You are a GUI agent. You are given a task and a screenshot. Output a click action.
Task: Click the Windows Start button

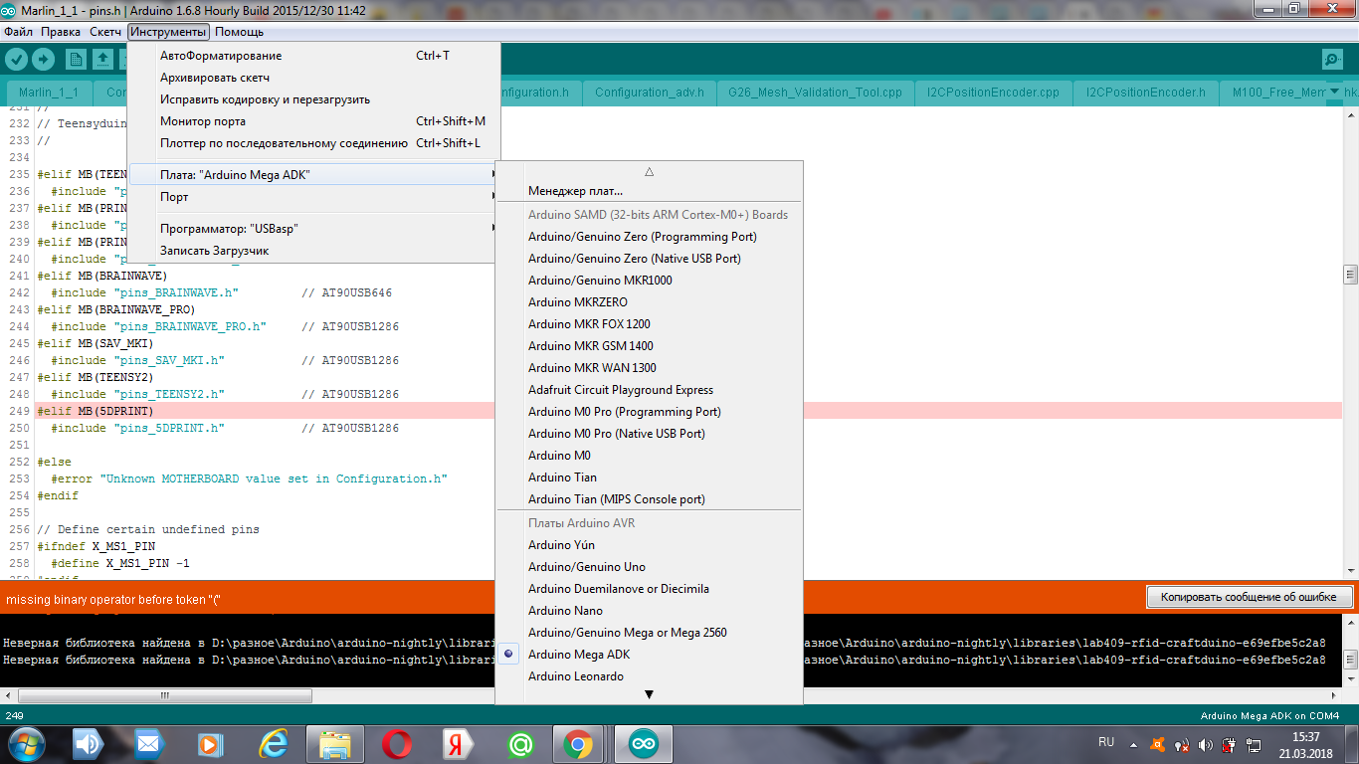point(25,744)
